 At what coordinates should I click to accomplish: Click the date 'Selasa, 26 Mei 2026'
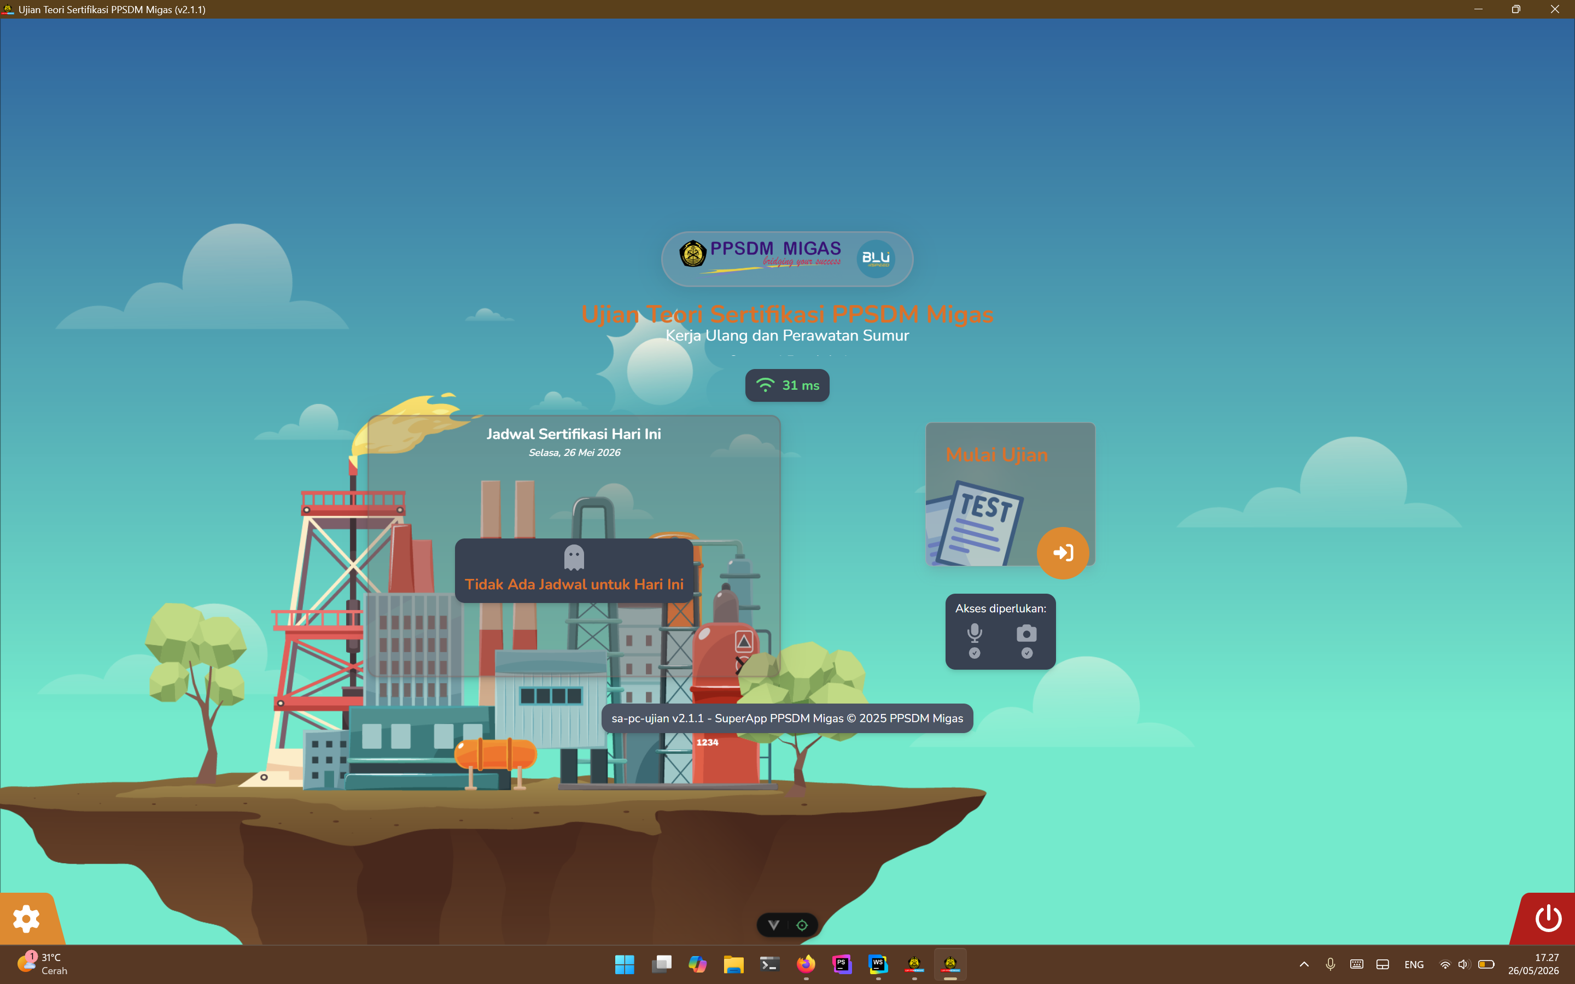(x=574, y=452)
